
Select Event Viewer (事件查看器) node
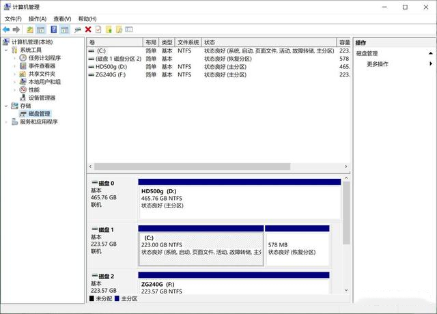tap(42, 66)
